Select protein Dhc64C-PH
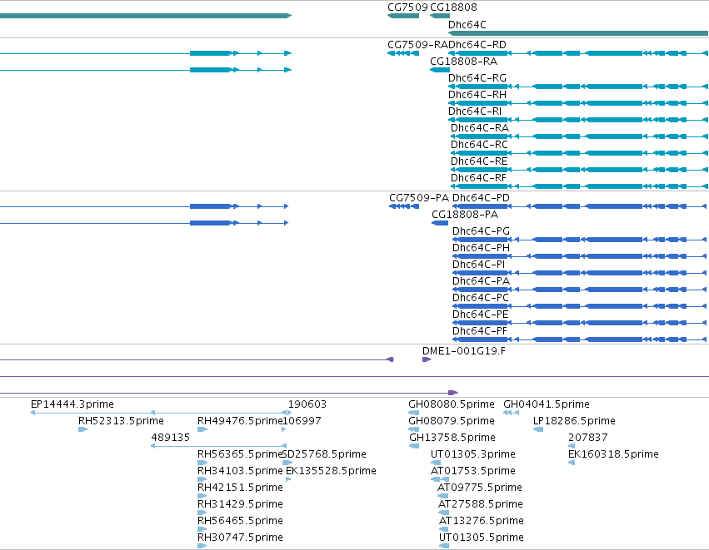 coord(481,248)
